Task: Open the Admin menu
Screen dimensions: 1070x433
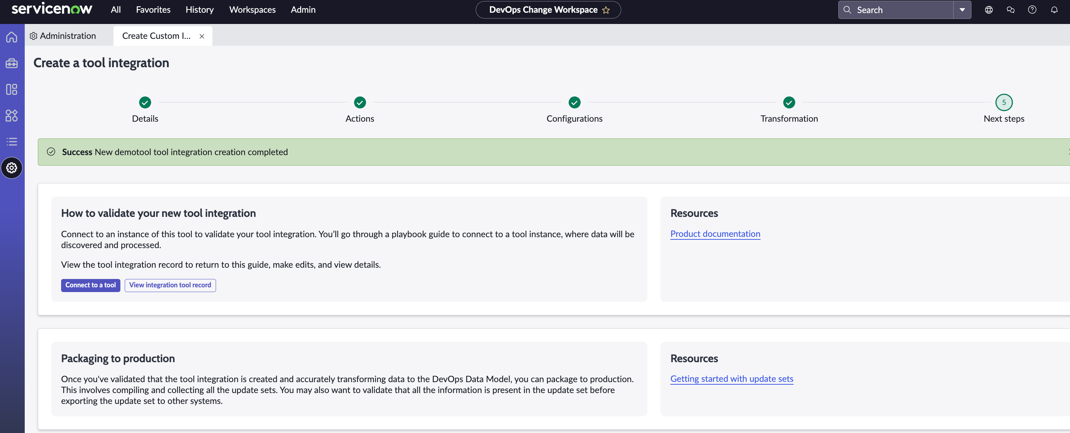Action: click(303, 9)
